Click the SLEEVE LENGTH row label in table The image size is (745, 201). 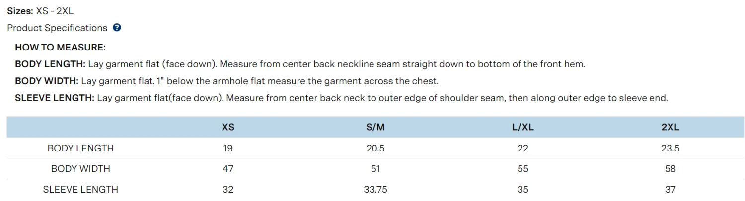click(80, 189)
